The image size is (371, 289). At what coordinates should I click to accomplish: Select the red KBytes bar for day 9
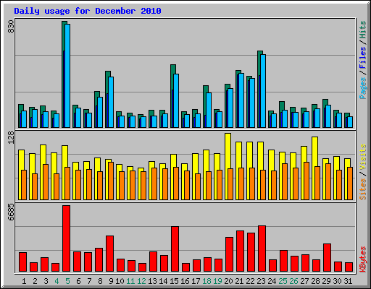[x=110, y=254]
